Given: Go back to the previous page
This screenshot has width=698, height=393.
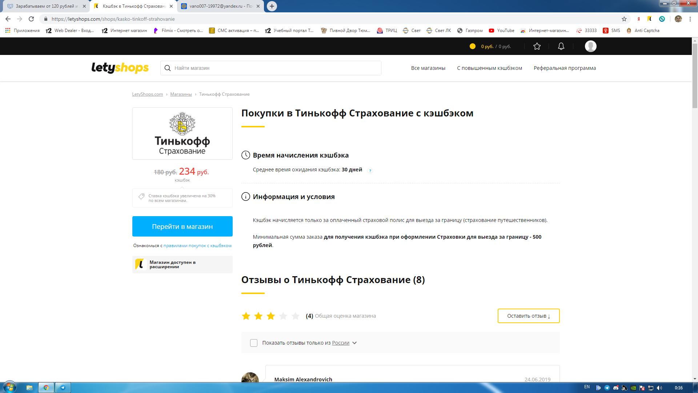Looking at the screenshot, I should pyautogui.click(x=8, y=19).
